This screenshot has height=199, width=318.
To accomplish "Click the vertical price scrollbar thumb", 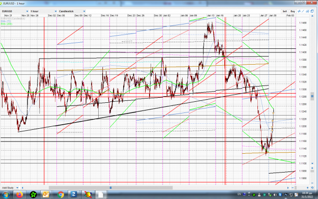I will click(312, 96).
